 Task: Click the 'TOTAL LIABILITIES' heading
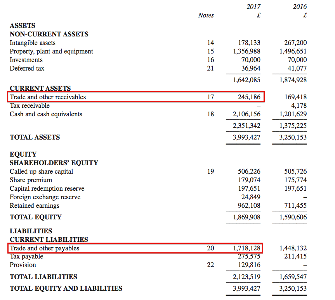click(x=43, y=277)
